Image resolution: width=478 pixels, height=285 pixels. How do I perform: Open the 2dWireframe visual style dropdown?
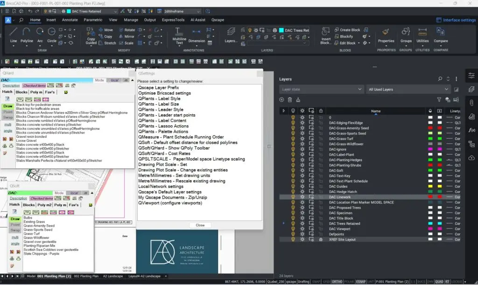coord(182,11)
